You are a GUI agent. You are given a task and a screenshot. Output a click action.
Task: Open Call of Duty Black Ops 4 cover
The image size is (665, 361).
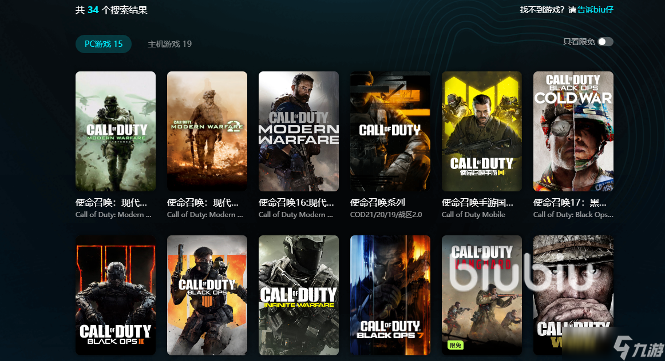point(207,295)
